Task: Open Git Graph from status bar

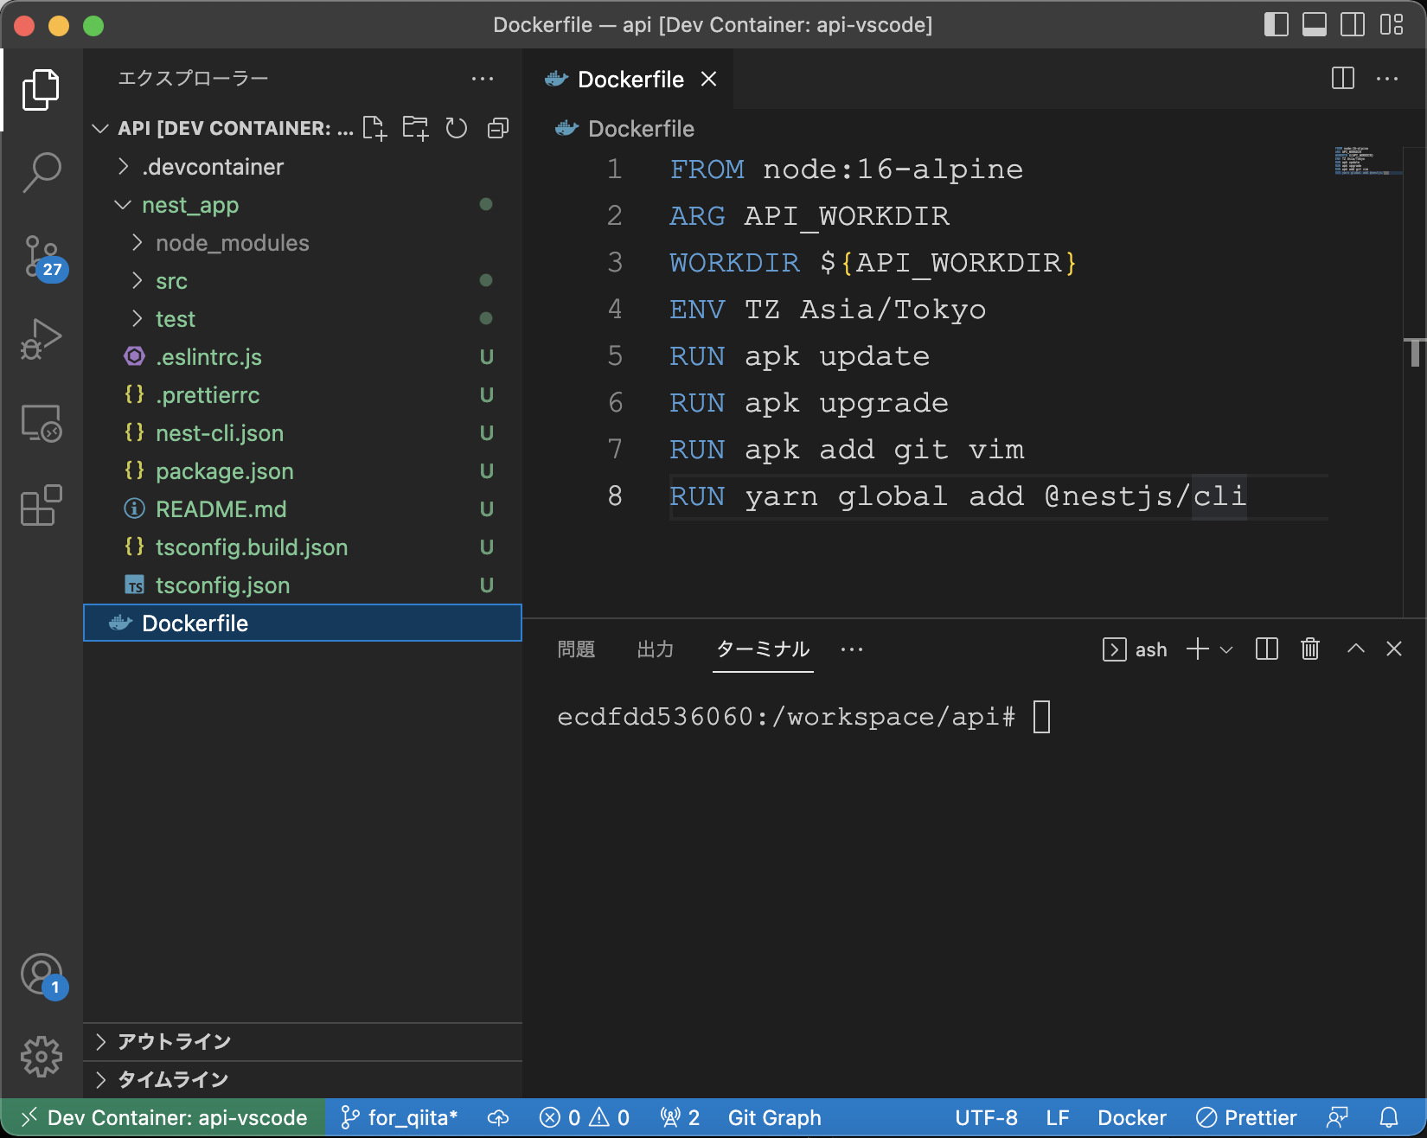Action: tap(775, 1117)
